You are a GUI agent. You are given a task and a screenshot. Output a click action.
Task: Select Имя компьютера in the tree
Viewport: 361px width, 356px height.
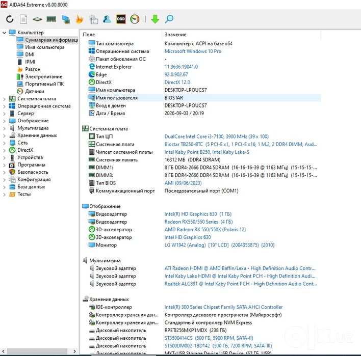tap(40, 47)
